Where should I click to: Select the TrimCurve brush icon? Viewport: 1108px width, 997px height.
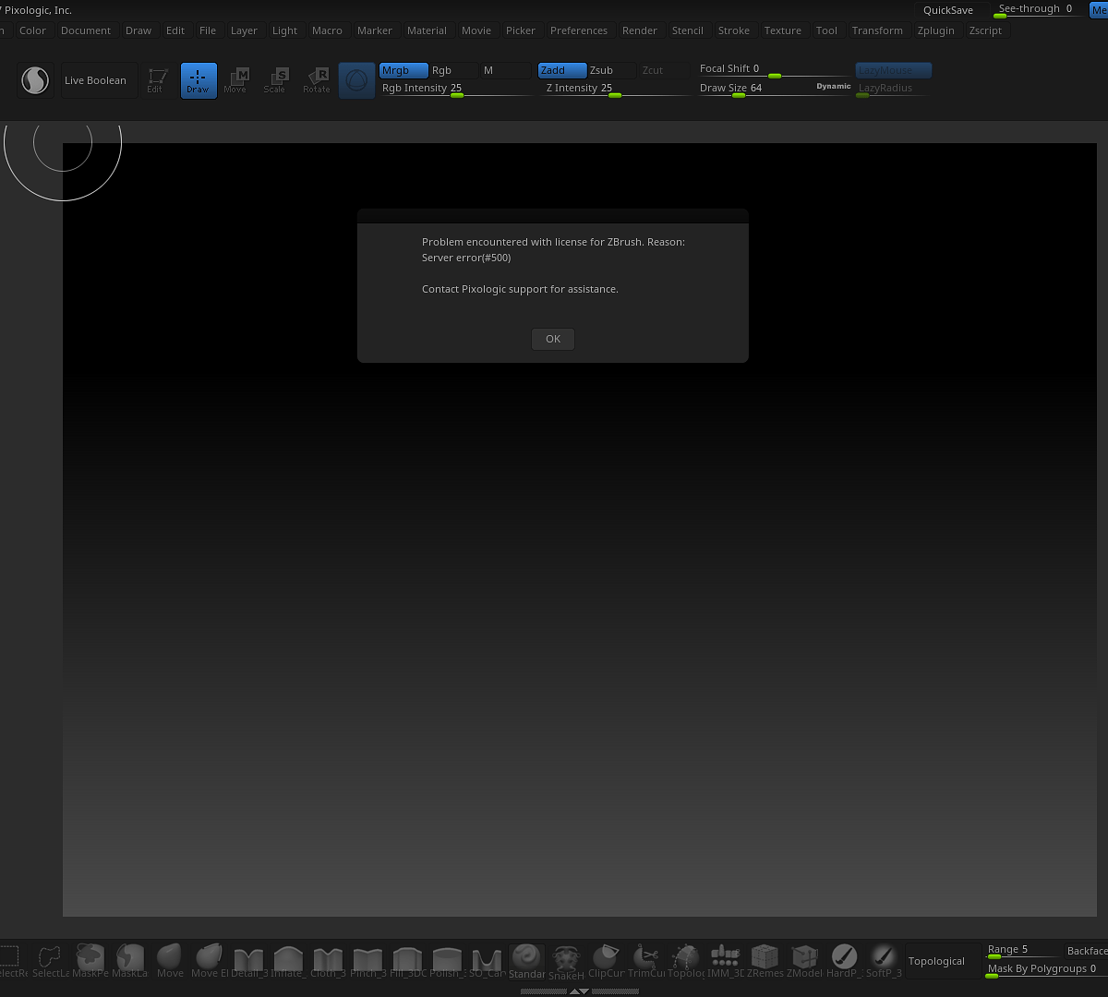[x=645, y=960]
